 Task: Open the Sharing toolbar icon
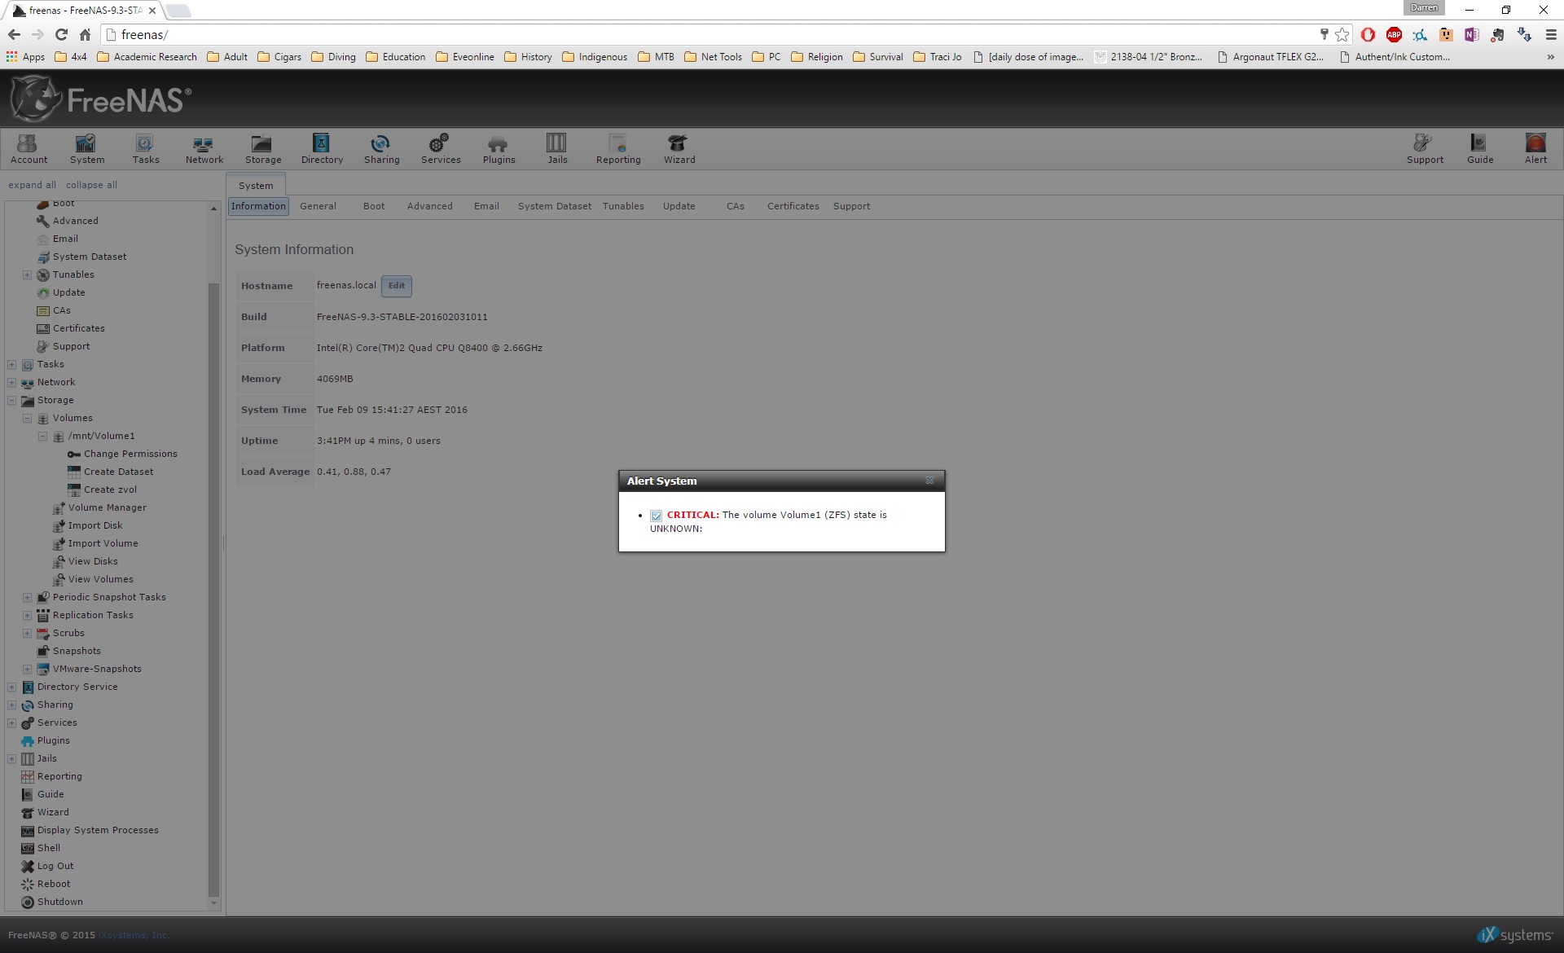pos(381,149)
